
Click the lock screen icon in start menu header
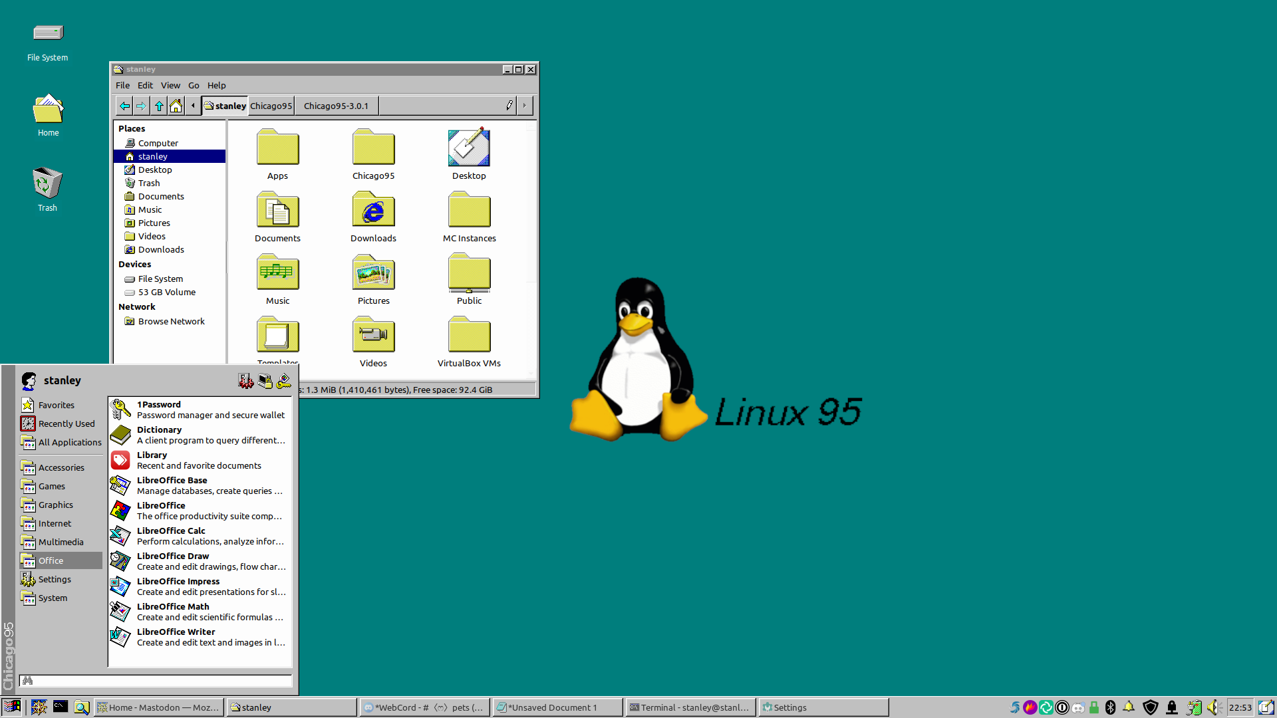pyautogui.click(x=265, y=381)
